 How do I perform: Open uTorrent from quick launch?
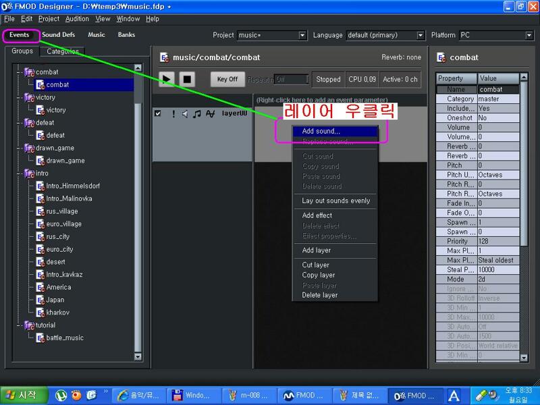click(61, 396)
